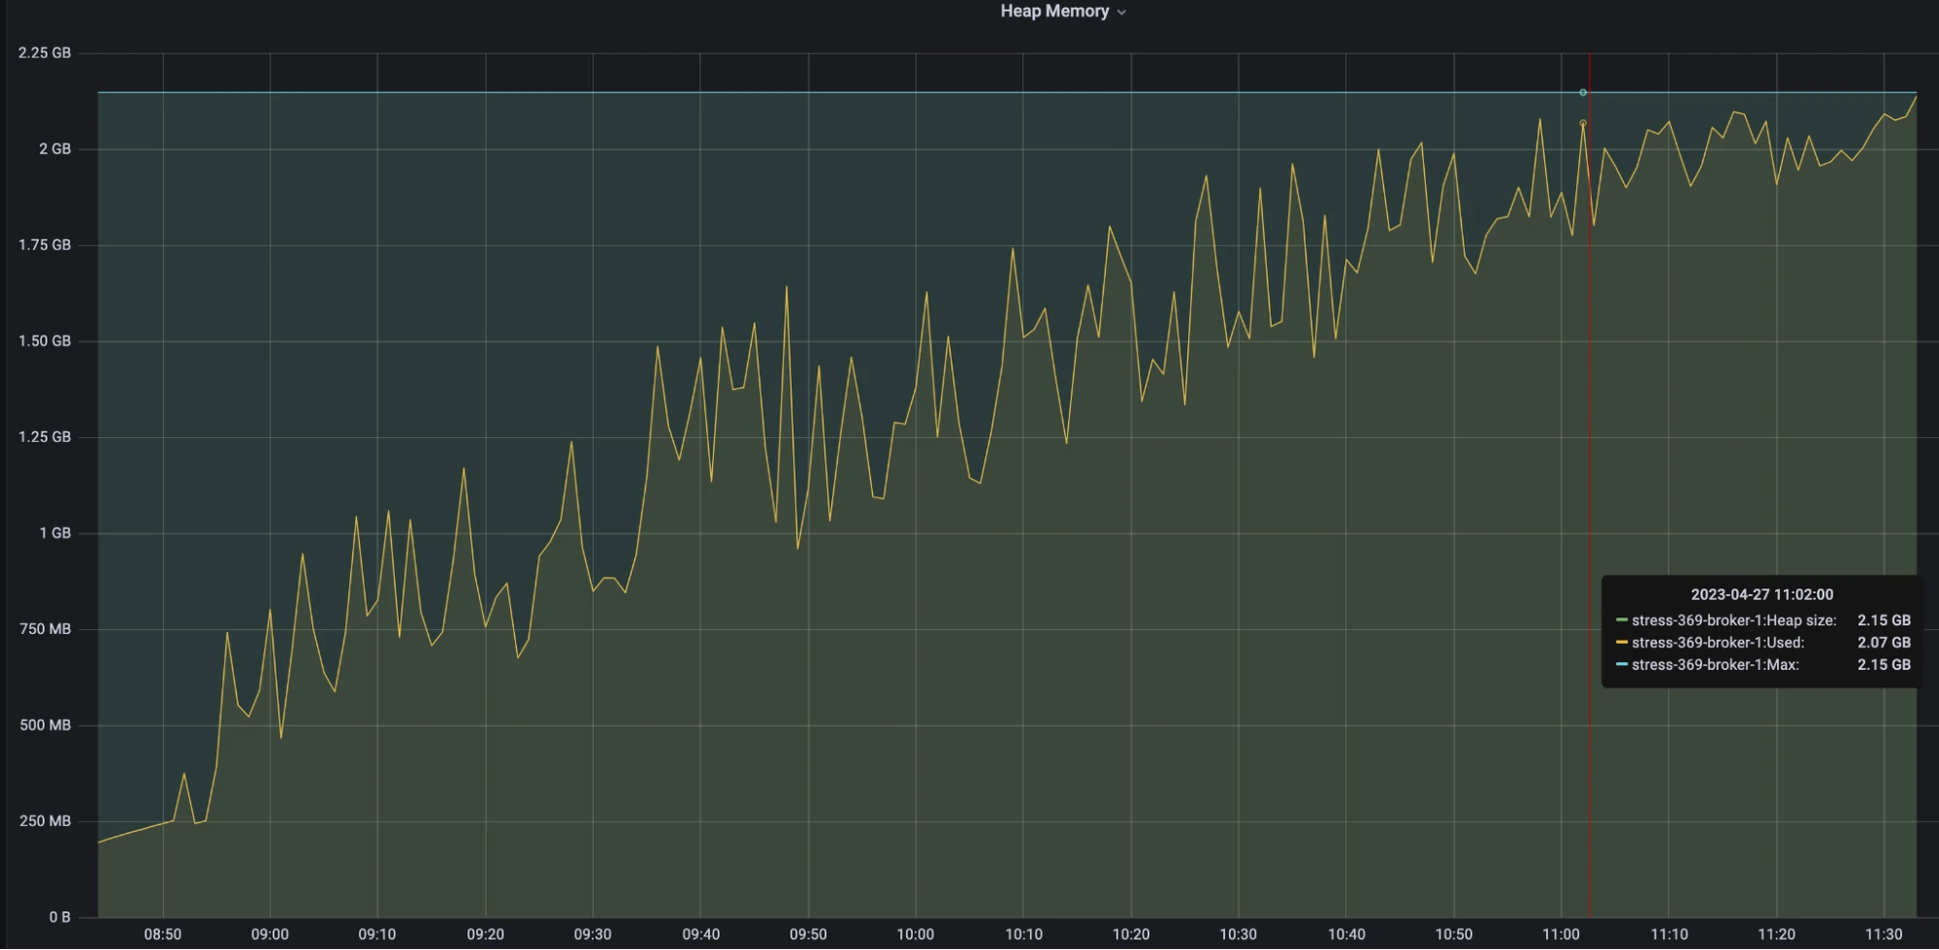Image resolution: width=1939 pixels, height=950 pixels.
Task: Click the blue Max series color swatch
Action: [x=1621, y=665]
